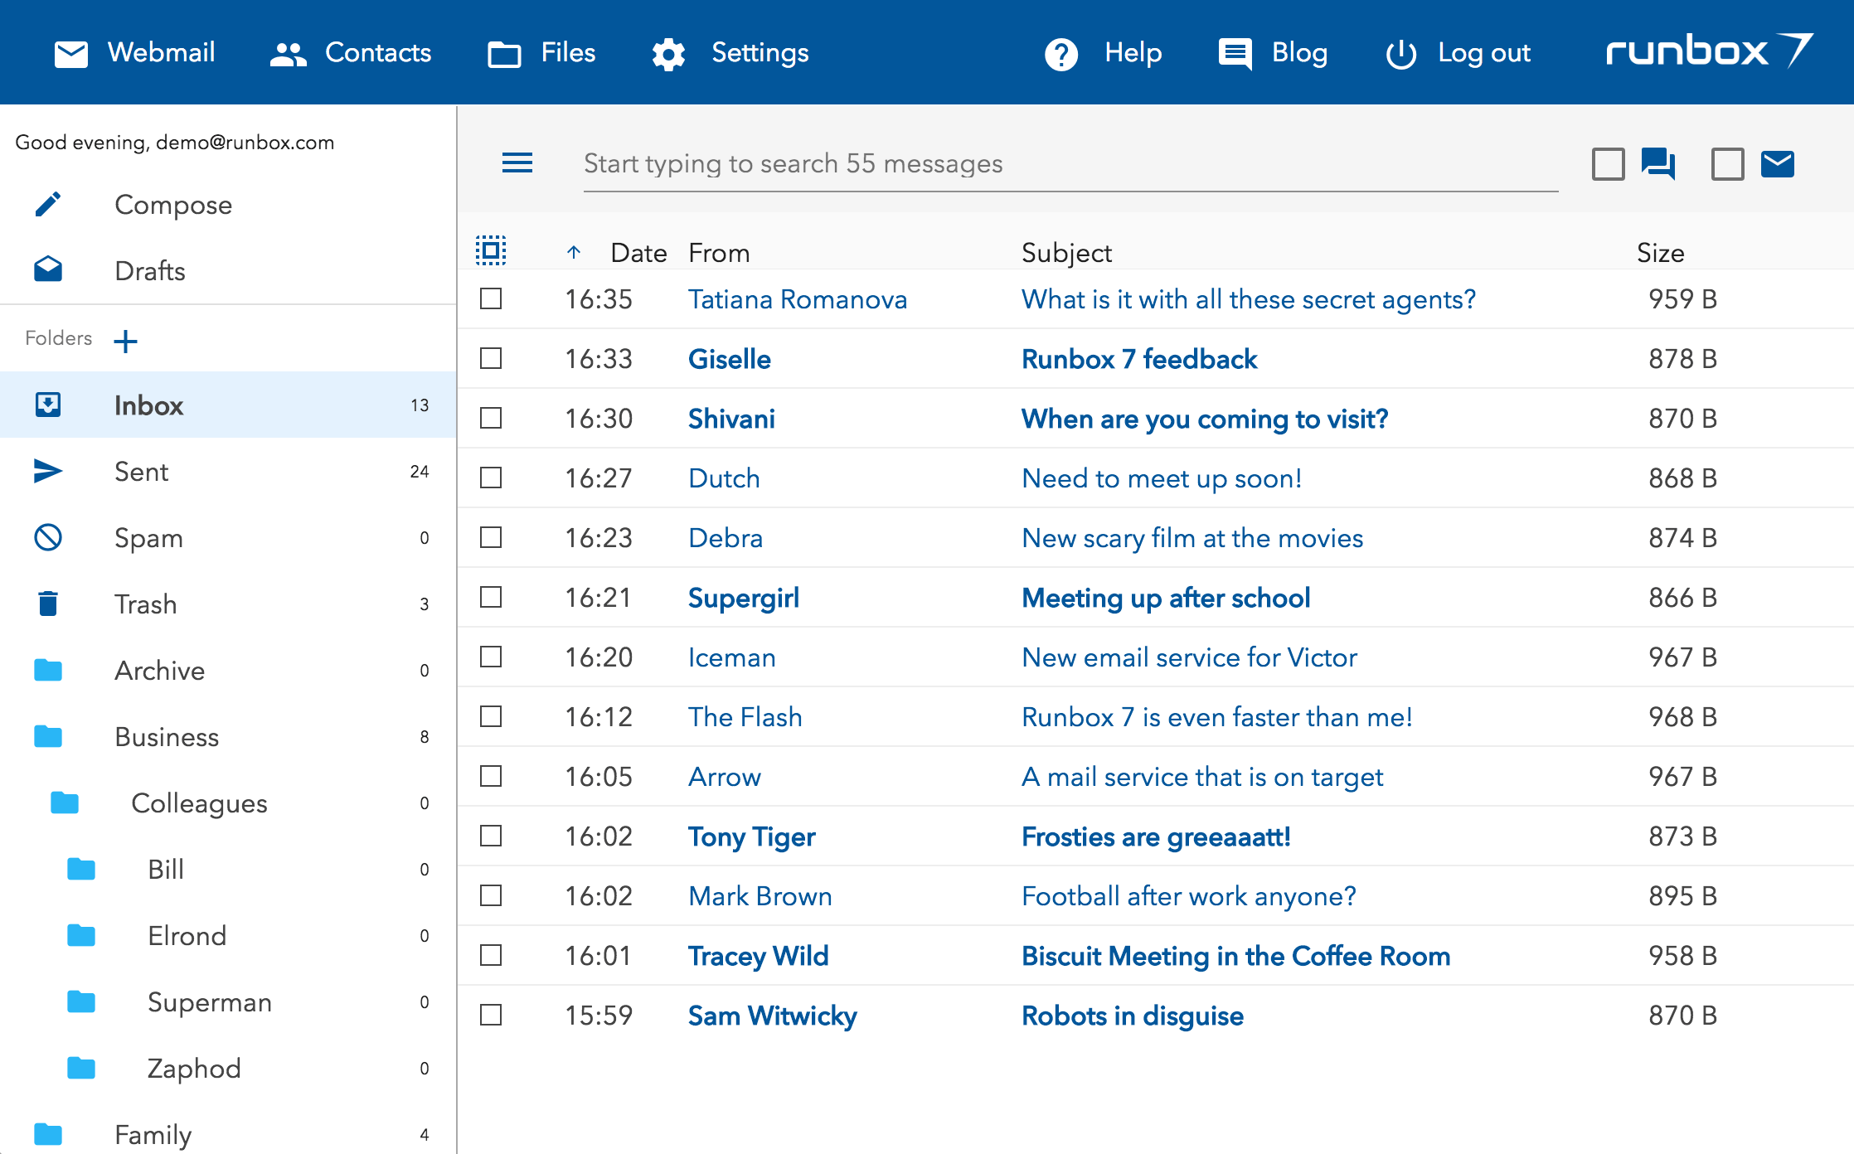
Task: Toggle the date sort arrow
Action: (x=573, y=252)
